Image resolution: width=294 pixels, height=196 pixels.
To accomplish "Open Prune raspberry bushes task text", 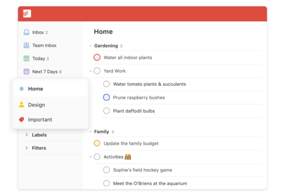I will 139,97.
